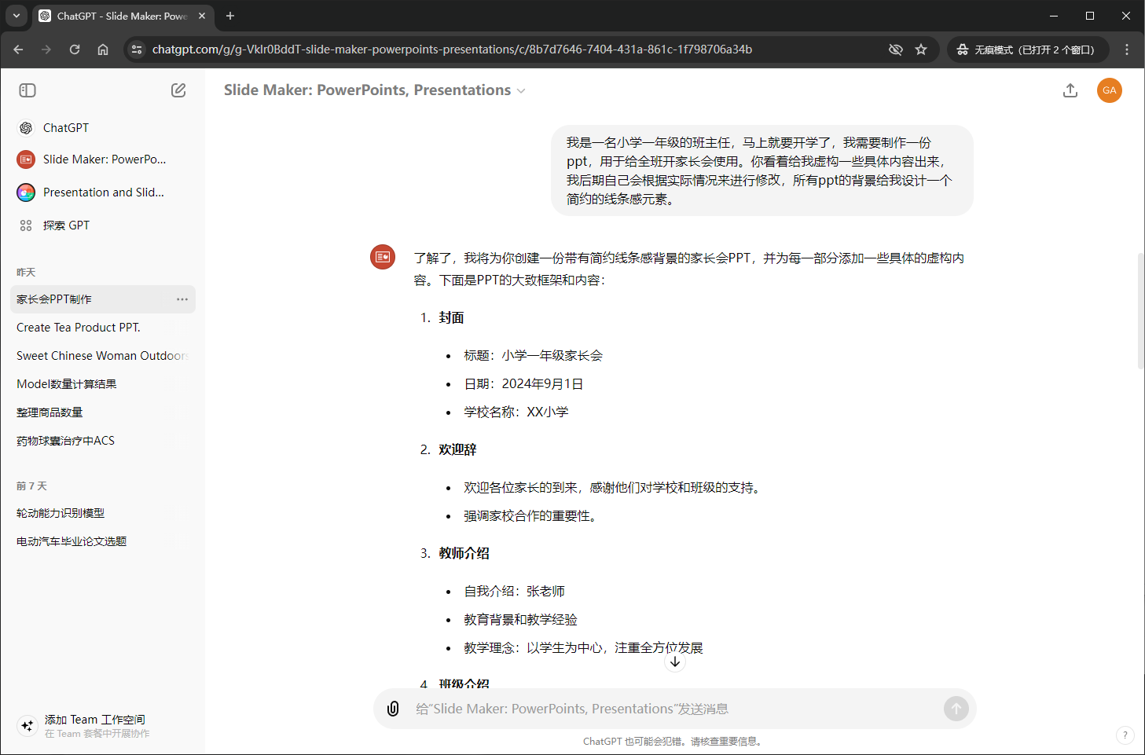Open Explore GPT from the sidebar
Screen dimensions: 1145x755
[x=66, y=225]
